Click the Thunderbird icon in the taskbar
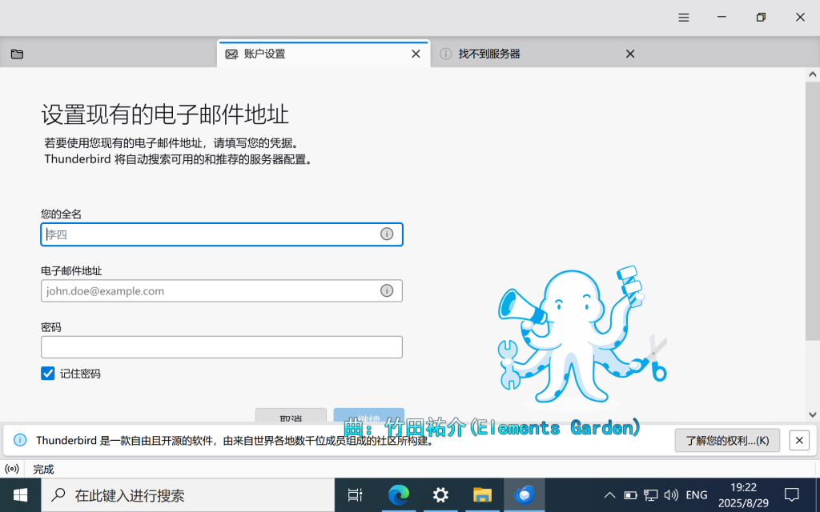 point(525,494)
